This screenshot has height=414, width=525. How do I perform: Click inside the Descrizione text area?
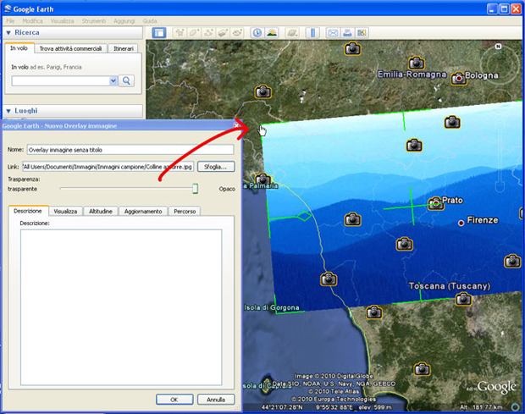(121, 307)
